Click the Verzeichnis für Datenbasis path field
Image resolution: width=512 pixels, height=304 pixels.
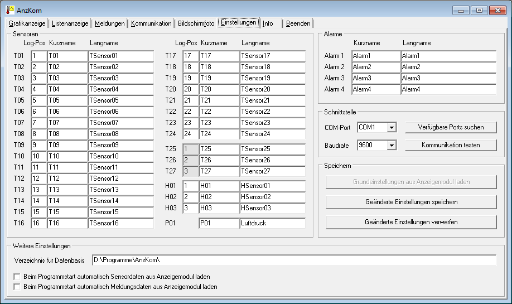point(293,260)
